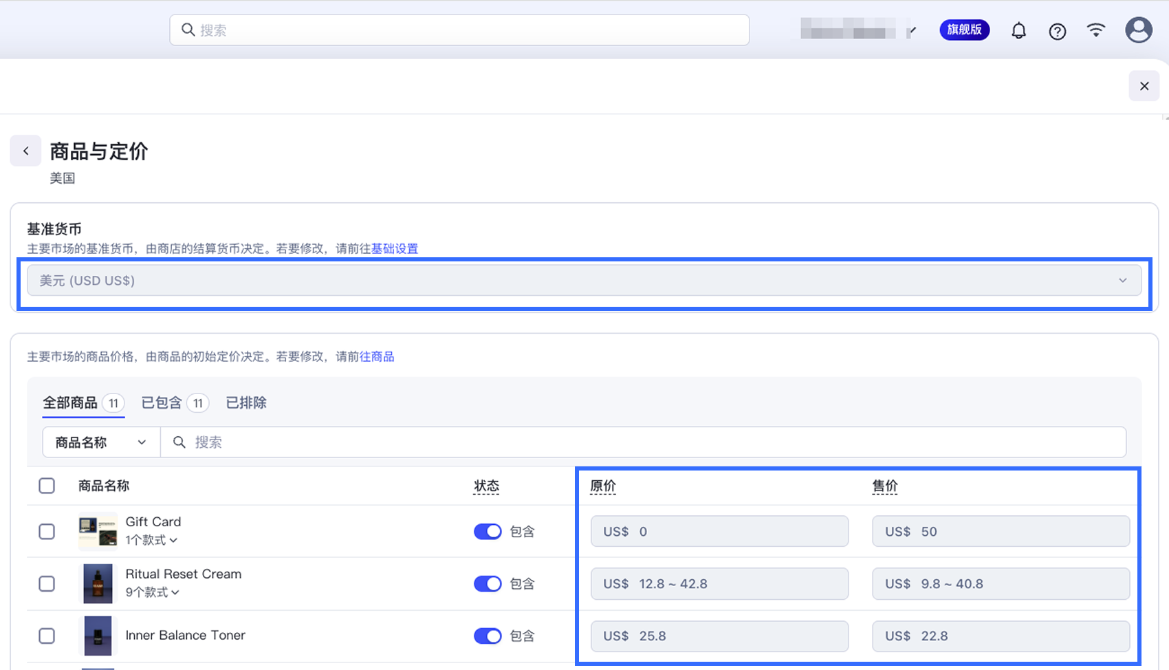Viewport: 1169px width, 670px height.
Task: Click the product list search field
Action: point(643,442)
